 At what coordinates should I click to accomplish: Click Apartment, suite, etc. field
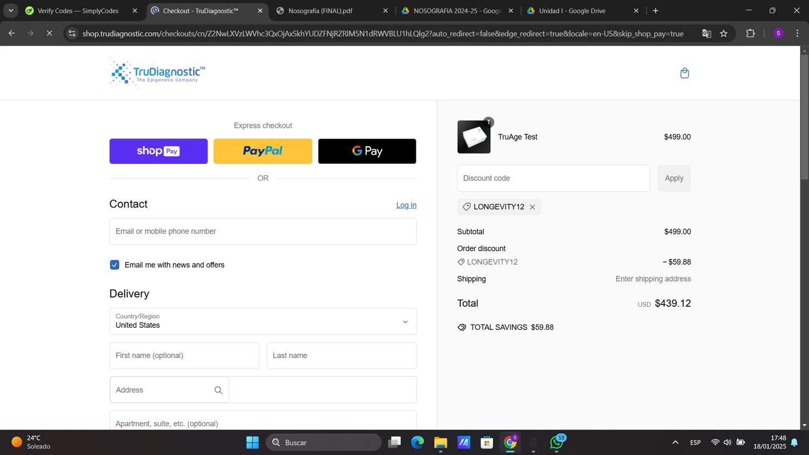263,421
